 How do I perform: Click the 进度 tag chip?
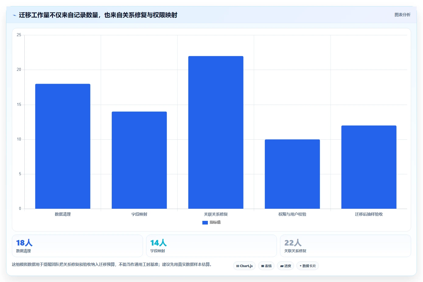285,266
